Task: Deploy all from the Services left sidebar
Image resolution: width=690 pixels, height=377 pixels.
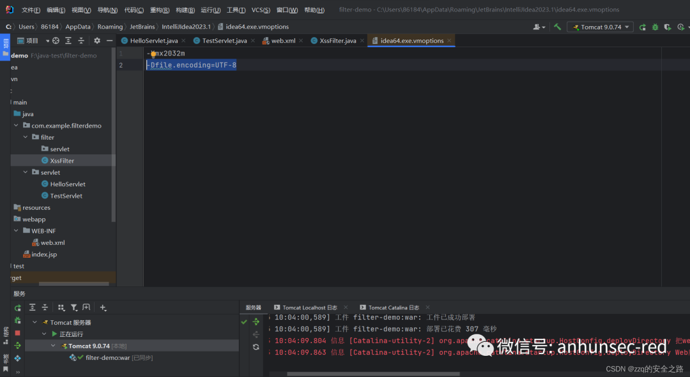Action: pos(18,345)
